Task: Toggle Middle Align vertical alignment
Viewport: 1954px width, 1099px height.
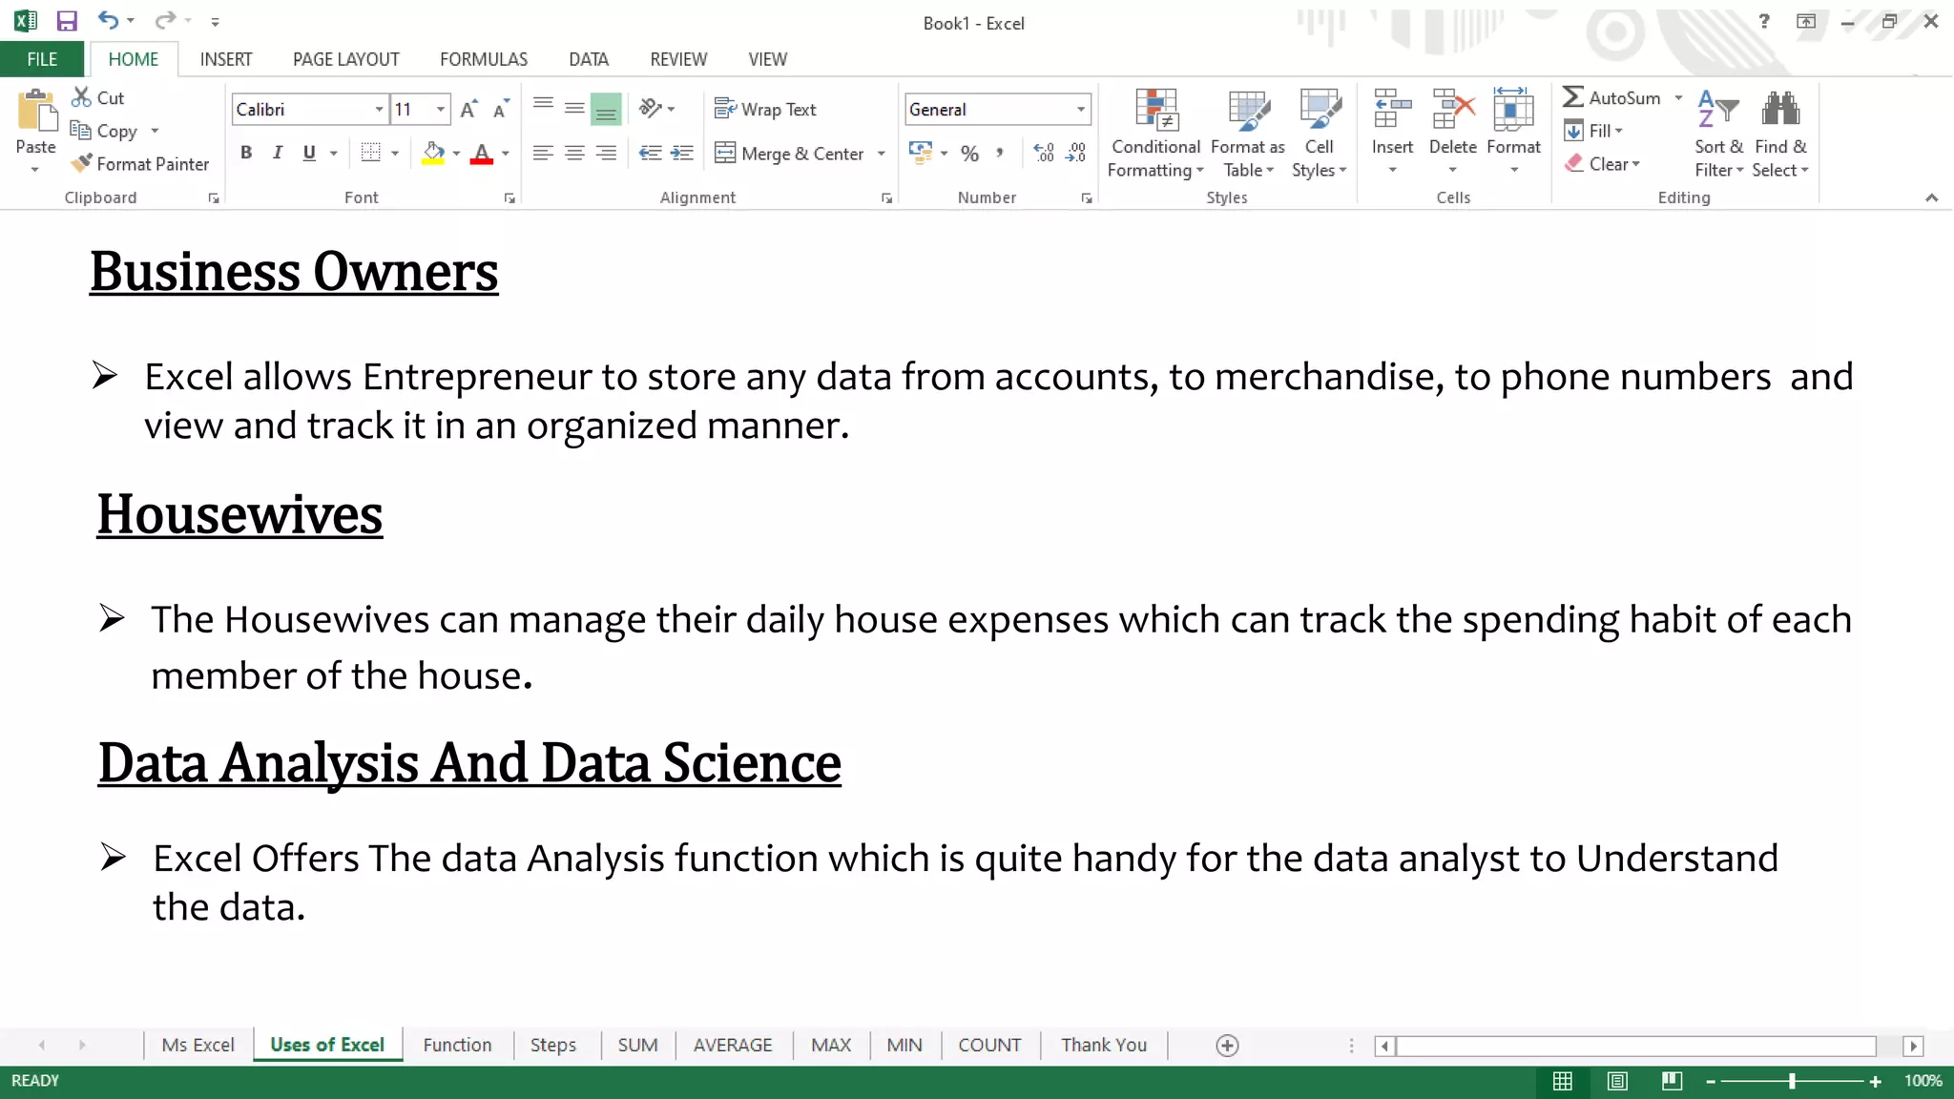Action: tap(574, 108)
